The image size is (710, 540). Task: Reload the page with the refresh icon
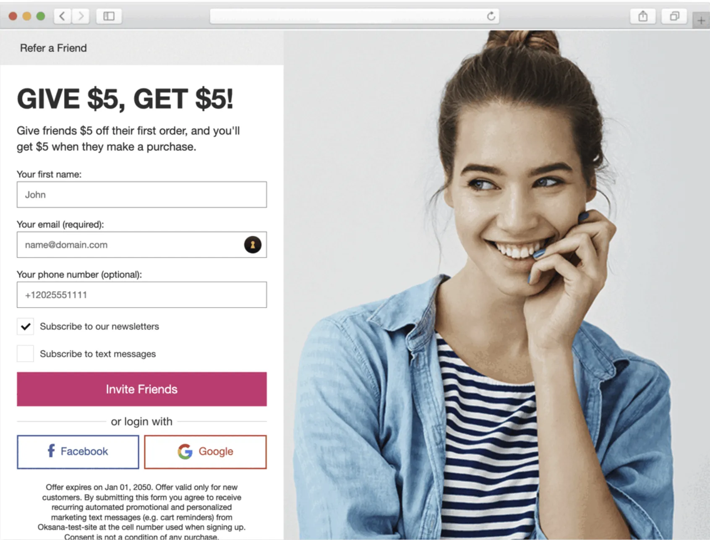[491, 16]
